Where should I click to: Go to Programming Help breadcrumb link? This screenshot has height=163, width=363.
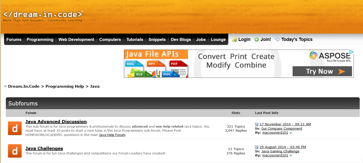coord(65,86)
